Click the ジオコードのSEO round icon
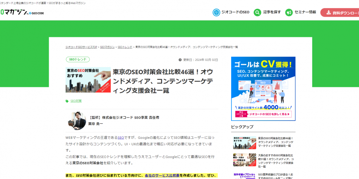 217,12
